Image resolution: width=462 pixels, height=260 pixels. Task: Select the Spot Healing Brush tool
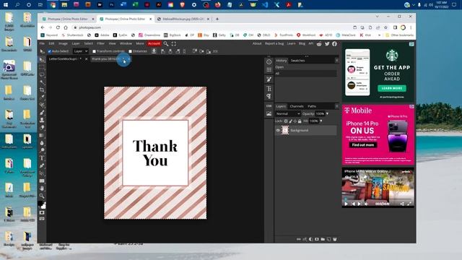pos(42,105)
